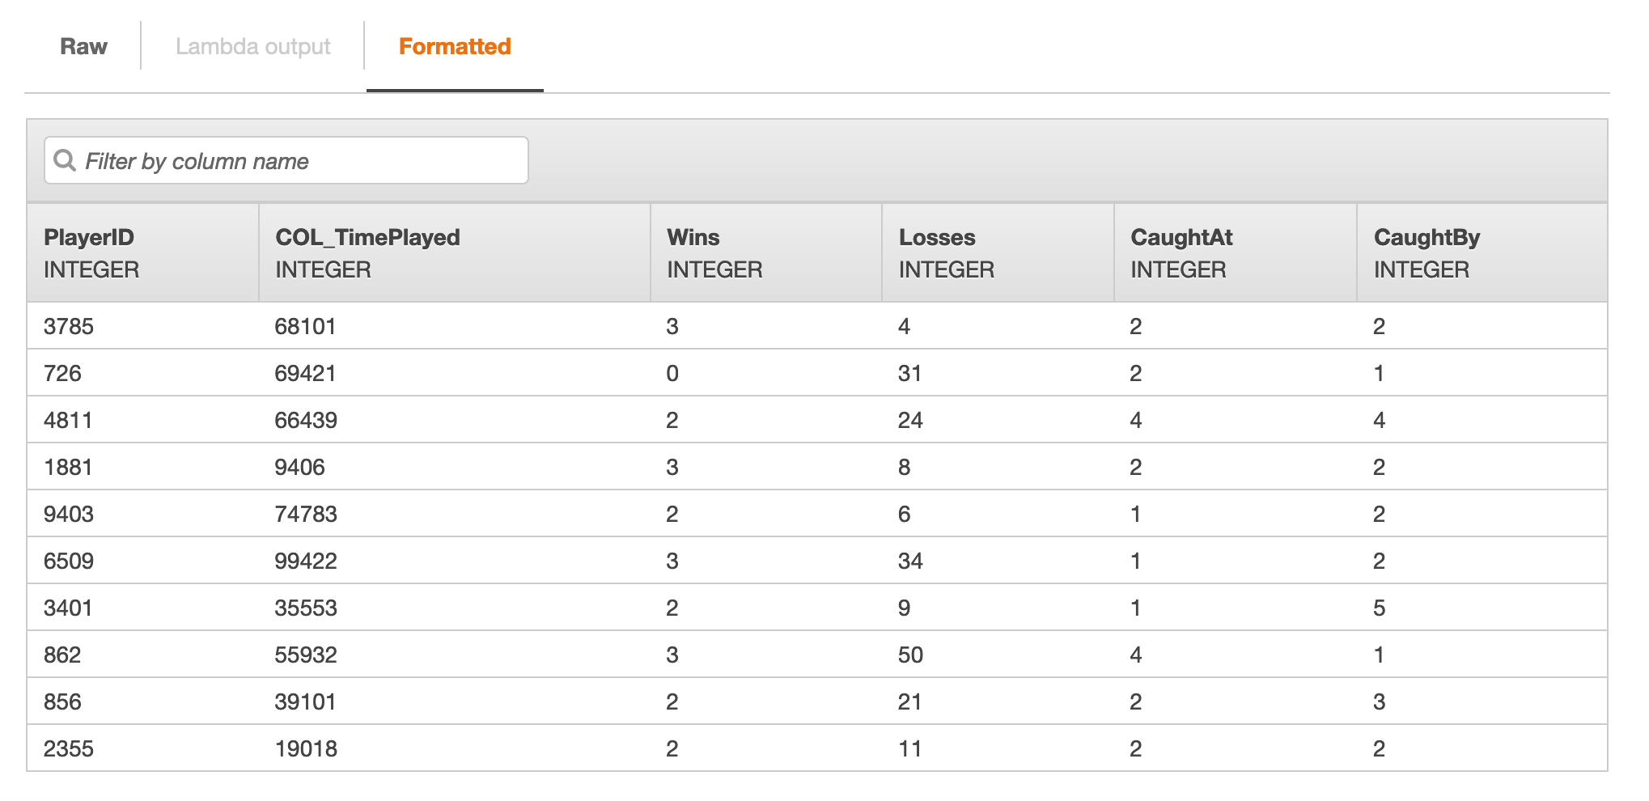1649x801 pixels.
Task: Click the Losses column header
Action: (x=937, y=238)
